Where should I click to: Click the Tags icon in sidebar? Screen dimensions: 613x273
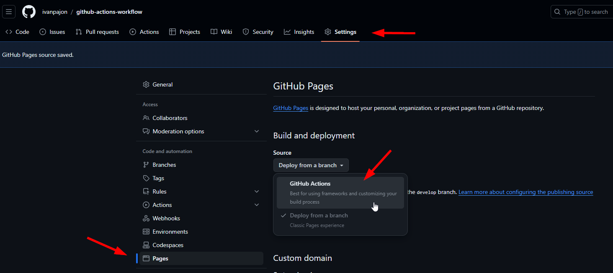[146, 178]
